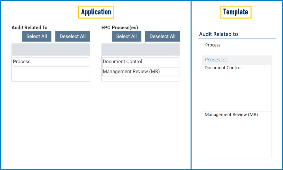Viewport: 283px width, 170px height.
Task: Click the Process entry under Audit Related to
Action: point(213,45)
